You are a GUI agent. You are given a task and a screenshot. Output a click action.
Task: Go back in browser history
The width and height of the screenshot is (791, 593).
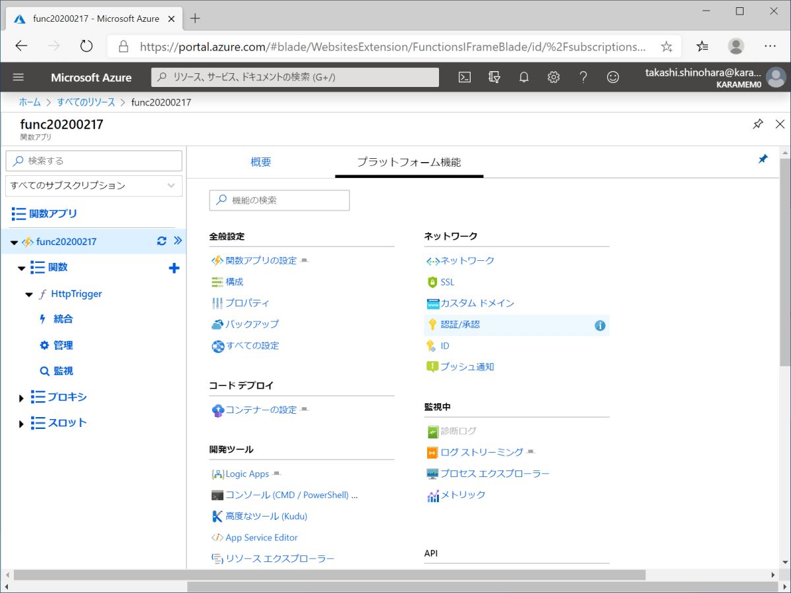[x=21, y=46]
